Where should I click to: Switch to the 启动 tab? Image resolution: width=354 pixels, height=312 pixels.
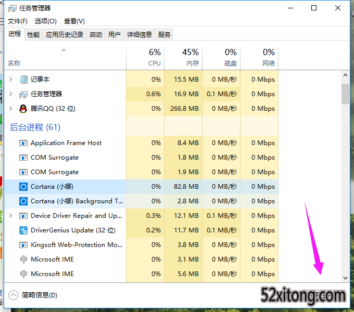click(x=95, y=35)
